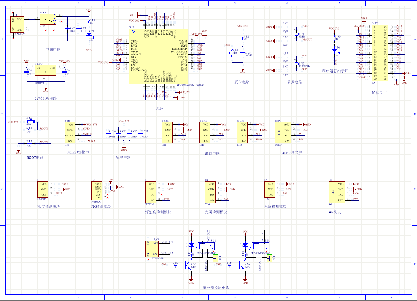Click the BOOT电路 section label

coord(35,158)
